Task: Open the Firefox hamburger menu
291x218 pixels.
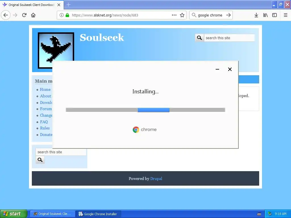Action: (286, 15)
